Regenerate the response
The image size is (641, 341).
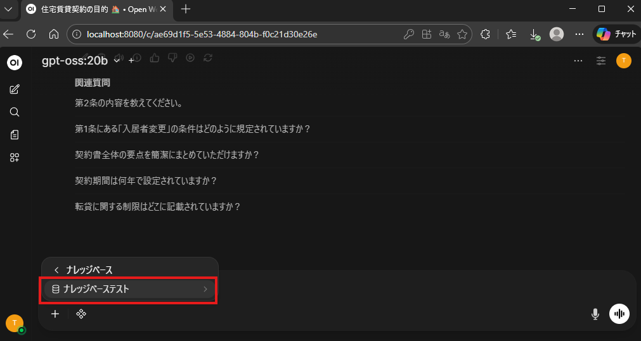tap(207, 58)
